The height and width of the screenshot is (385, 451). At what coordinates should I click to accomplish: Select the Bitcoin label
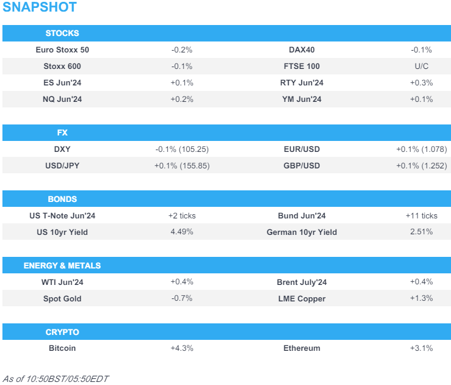[62, 348]
